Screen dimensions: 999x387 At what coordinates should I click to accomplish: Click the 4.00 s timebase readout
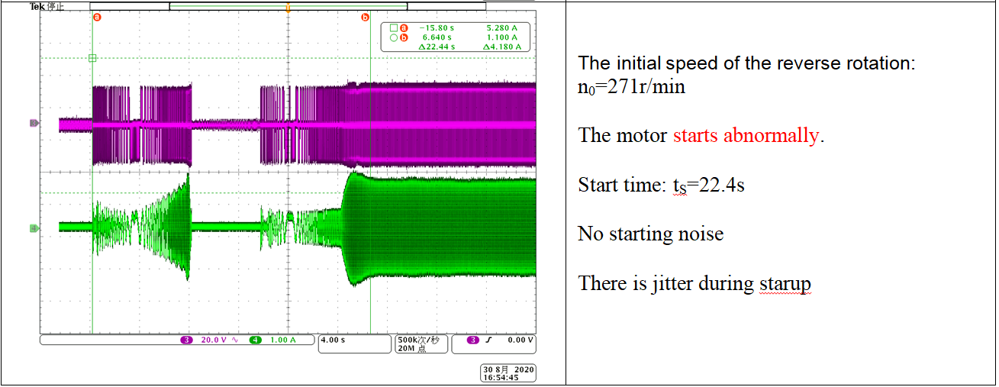point(334,340)
